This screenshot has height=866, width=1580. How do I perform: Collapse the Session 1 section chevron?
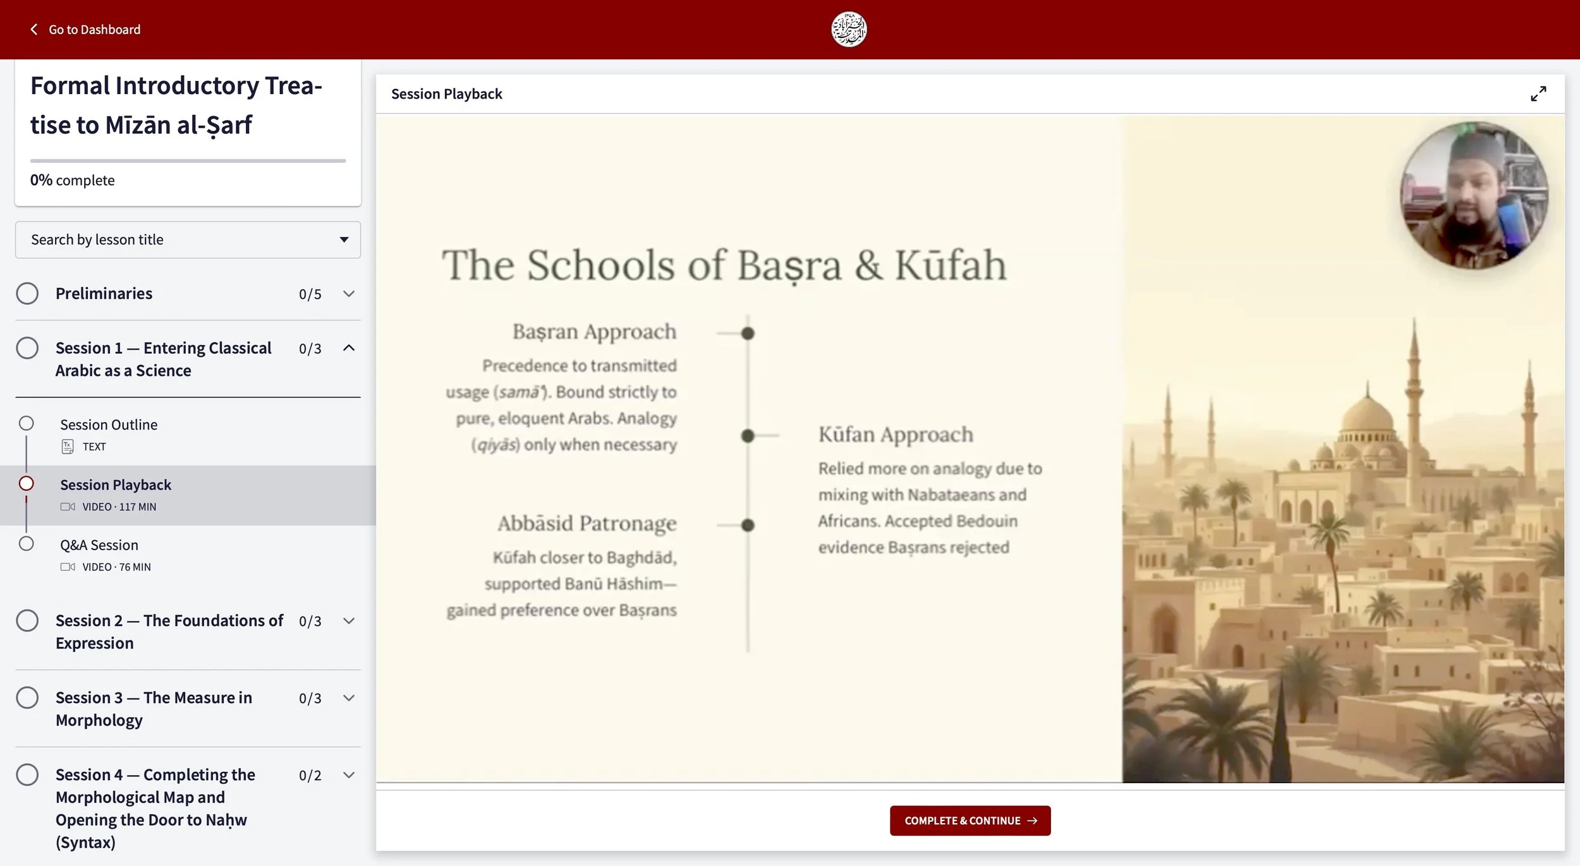348,348
